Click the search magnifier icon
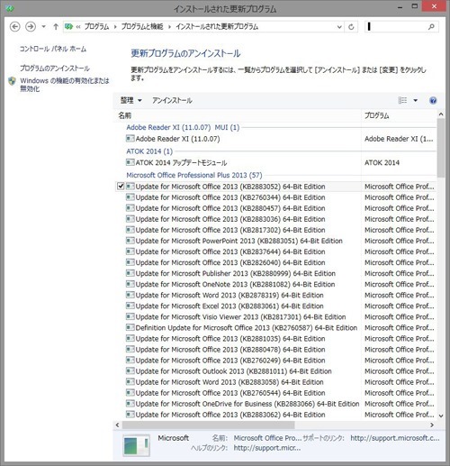 (x=431, y=27)
